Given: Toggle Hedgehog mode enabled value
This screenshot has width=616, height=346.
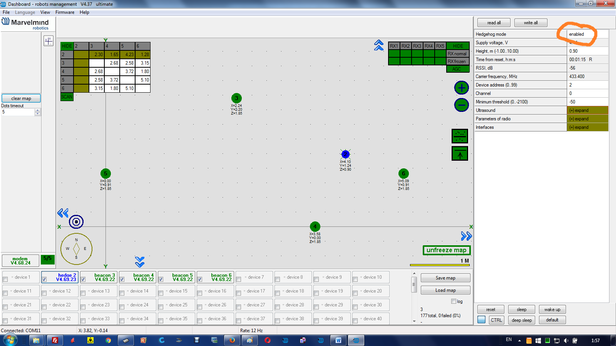Looking at the screenshot, I should [588, 34].
